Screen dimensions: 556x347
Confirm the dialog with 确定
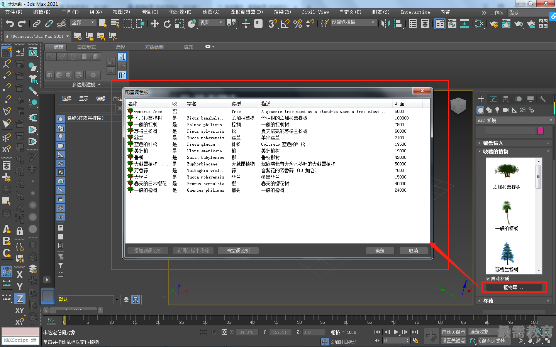tap(380, 251)
